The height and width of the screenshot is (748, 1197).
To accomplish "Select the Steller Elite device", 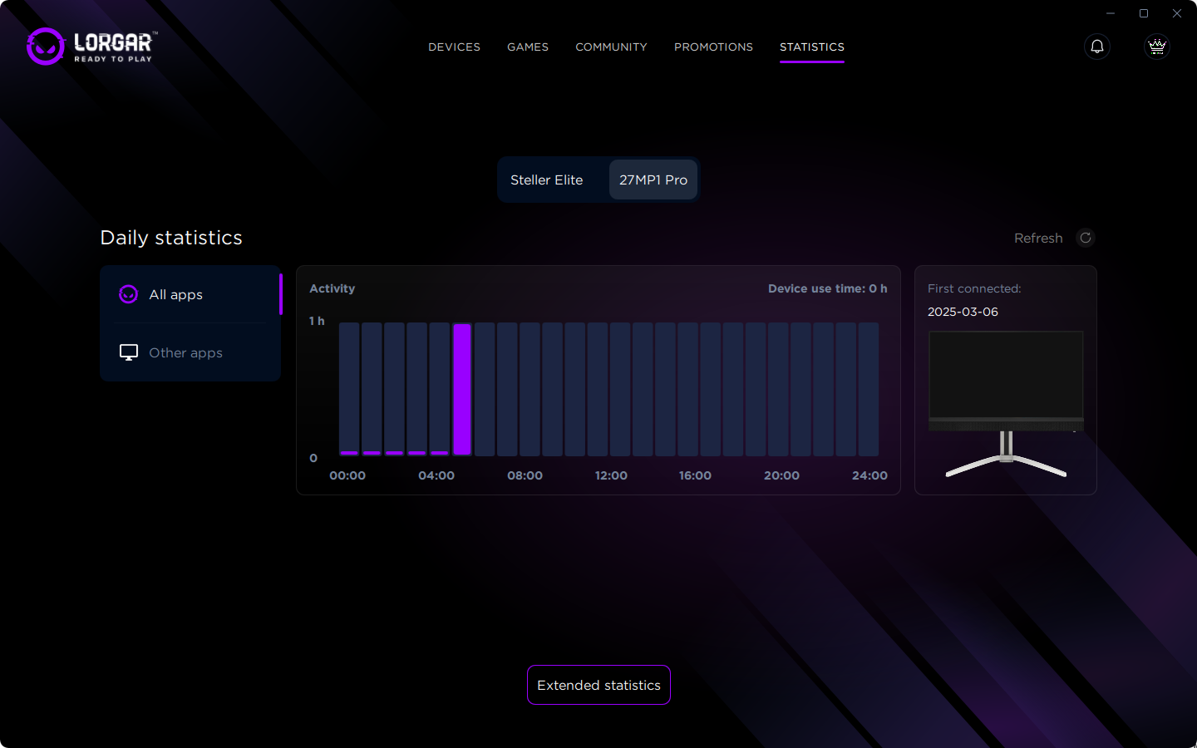I will [547, 180].
